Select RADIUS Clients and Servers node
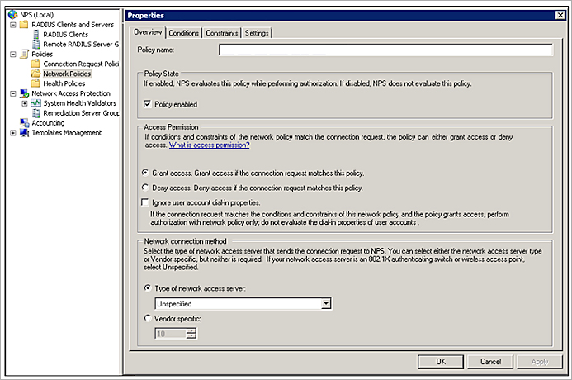The width and height of the screenshot is (572, 380). 73,25
